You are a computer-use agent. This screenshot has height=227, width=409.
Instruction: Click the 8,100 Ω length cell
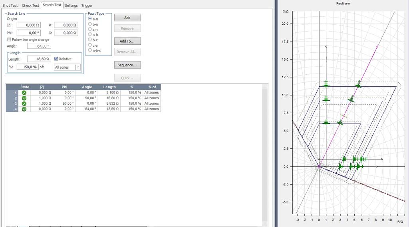coord(109,93)
